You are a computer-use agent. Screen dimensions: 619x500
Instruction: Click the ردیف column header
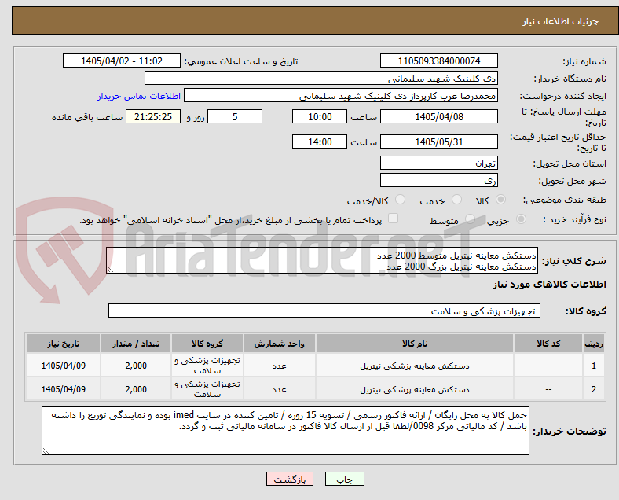click(x=594, y=344)
